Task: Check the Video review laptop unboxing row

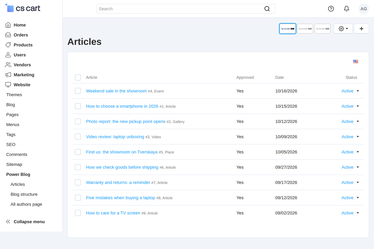Action: pyautogui.click(x=78, y=137)
